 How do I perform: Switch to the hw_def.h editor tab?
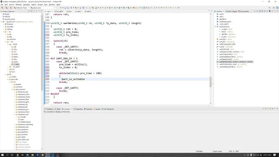(x=59, y=11)
